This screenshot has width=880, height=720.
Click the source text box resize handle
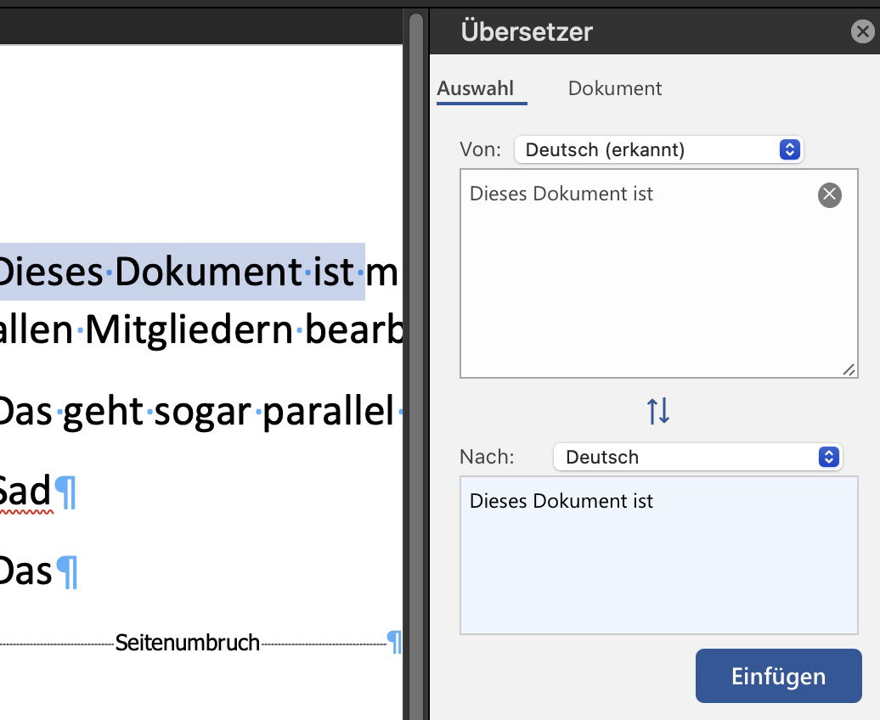point(849,369)
